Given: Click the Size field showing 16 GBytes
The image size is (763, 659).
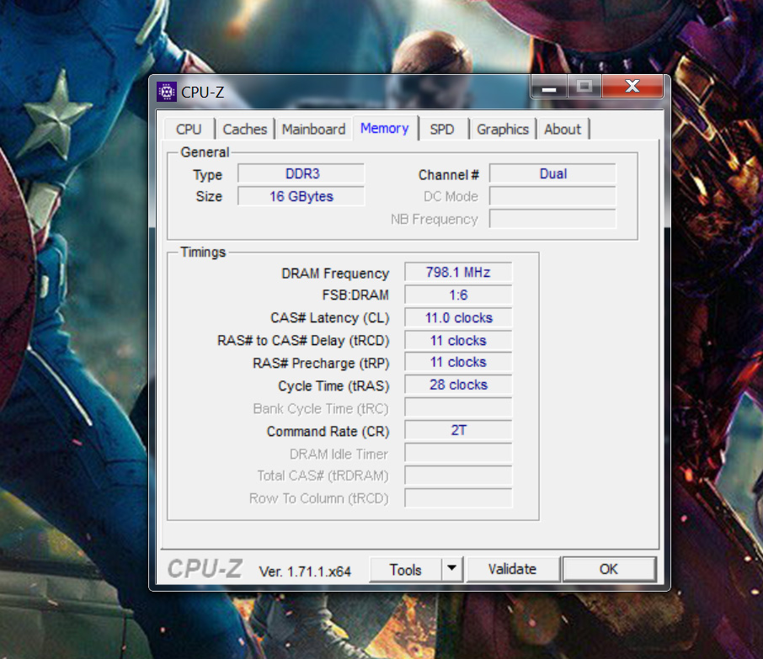Looking at the screenshot, I should click(x=301, y=196).
